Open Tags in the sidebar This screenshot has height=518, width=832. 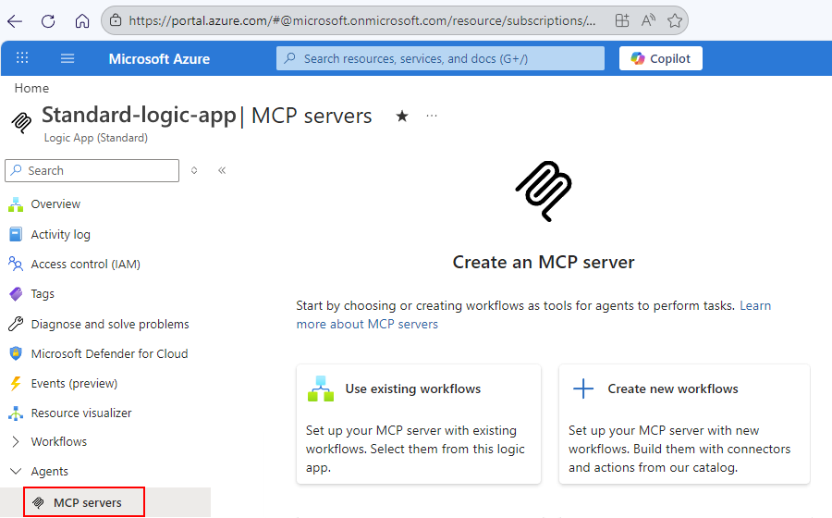point(43,293)
